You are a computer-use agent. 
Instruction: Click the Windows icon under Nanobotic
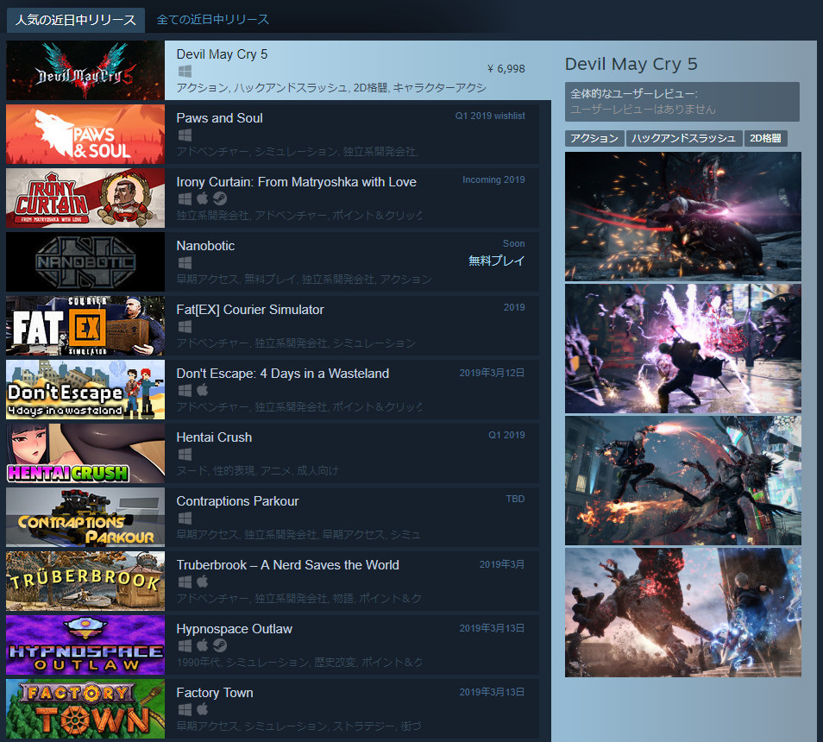(184, 262)
